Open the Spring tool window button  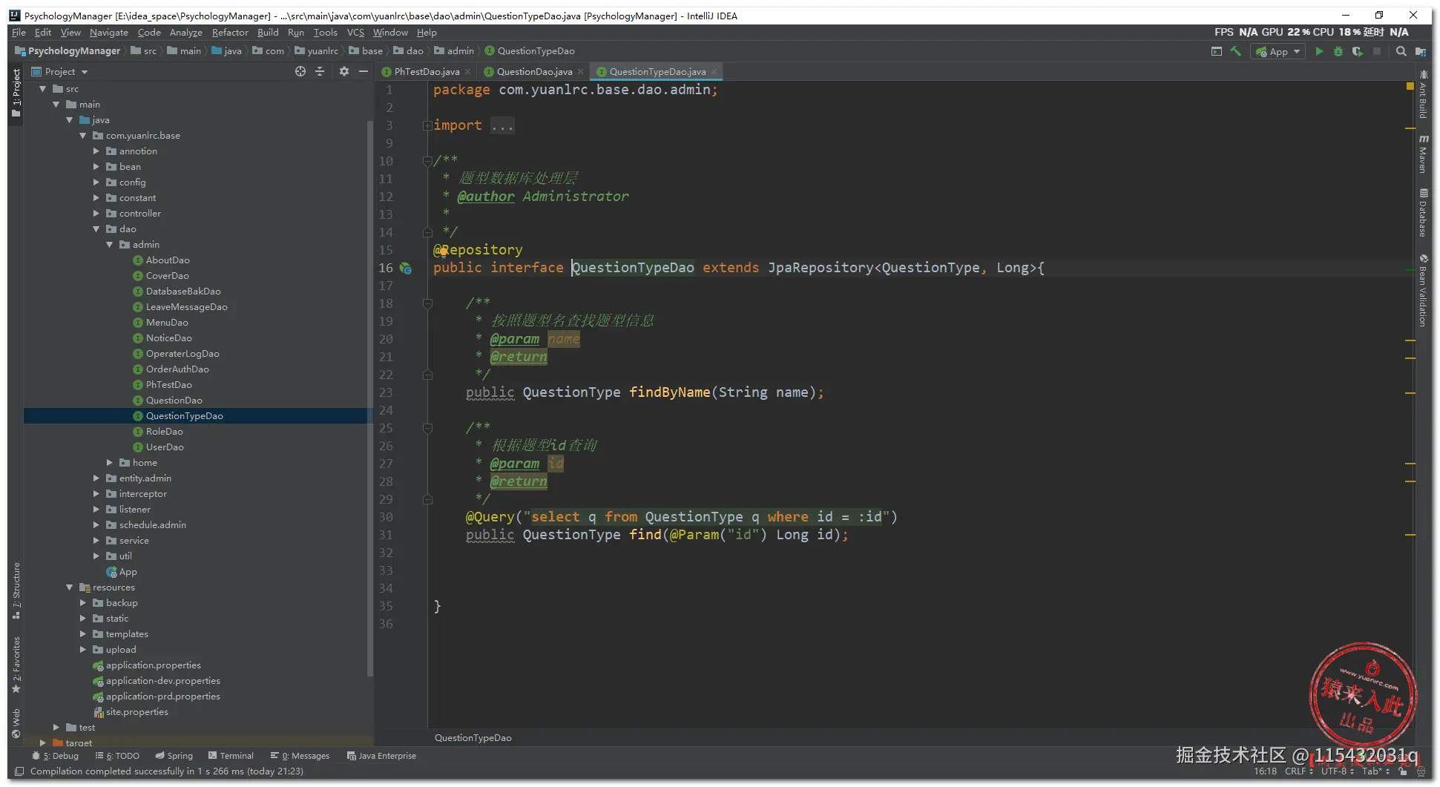[174, 756]
